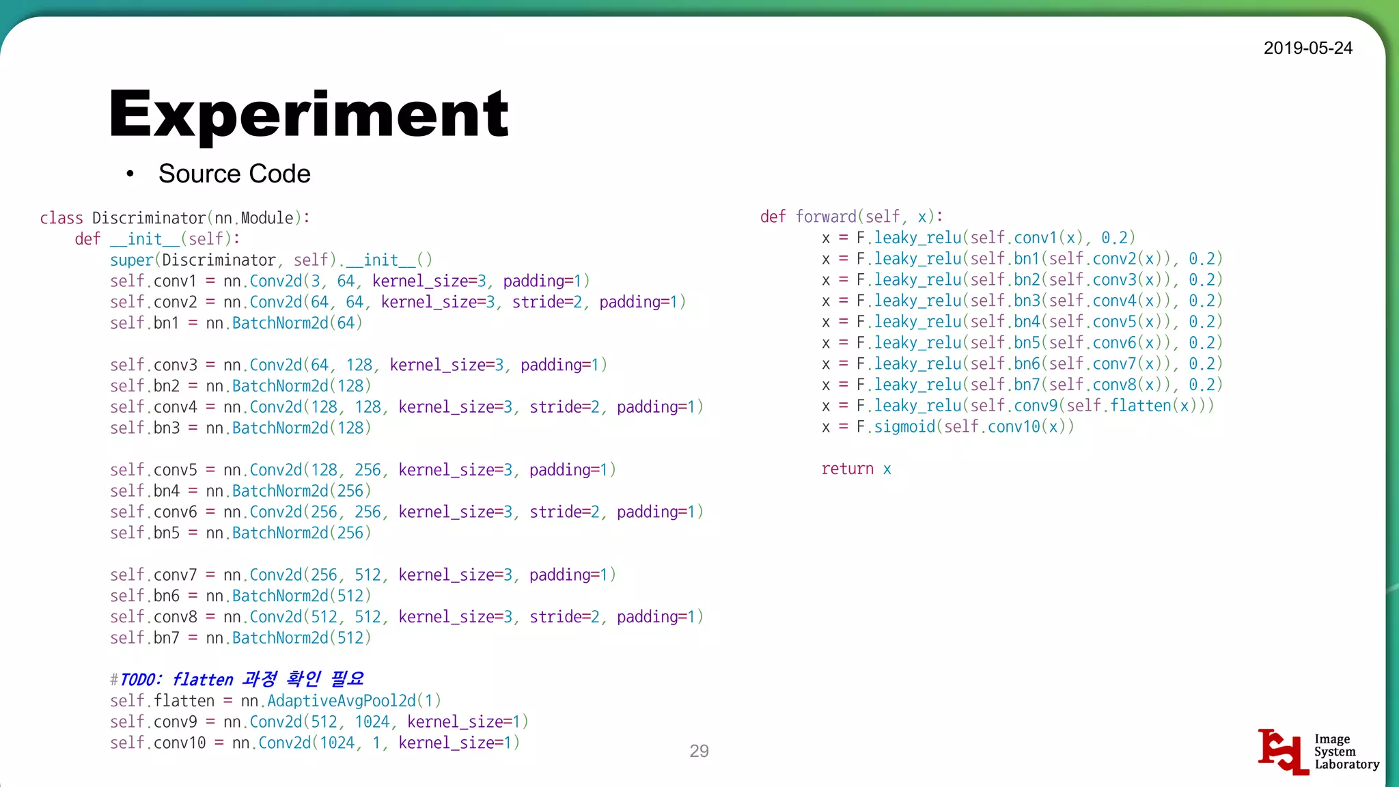Click the self.conv1 Conv2d line
This screenshot has width=1399, height=787.
pyautogui.click(x=349, y=281)
